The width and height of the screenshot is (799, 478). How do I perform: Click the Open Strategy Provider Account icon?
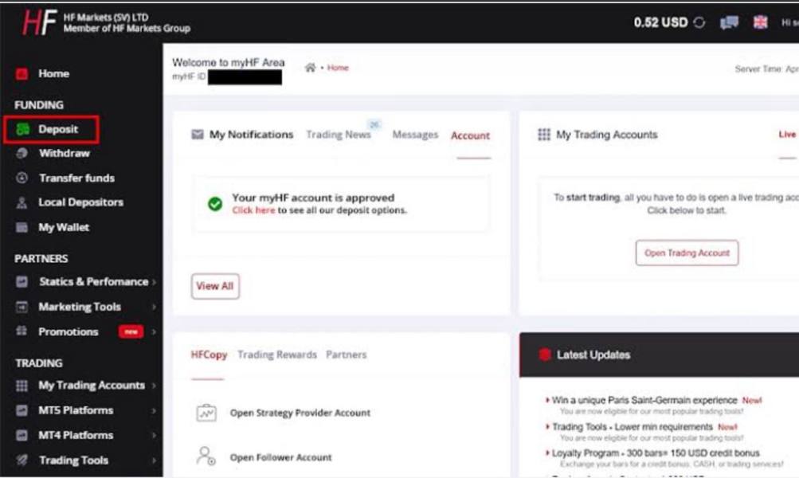pos(206,413)
